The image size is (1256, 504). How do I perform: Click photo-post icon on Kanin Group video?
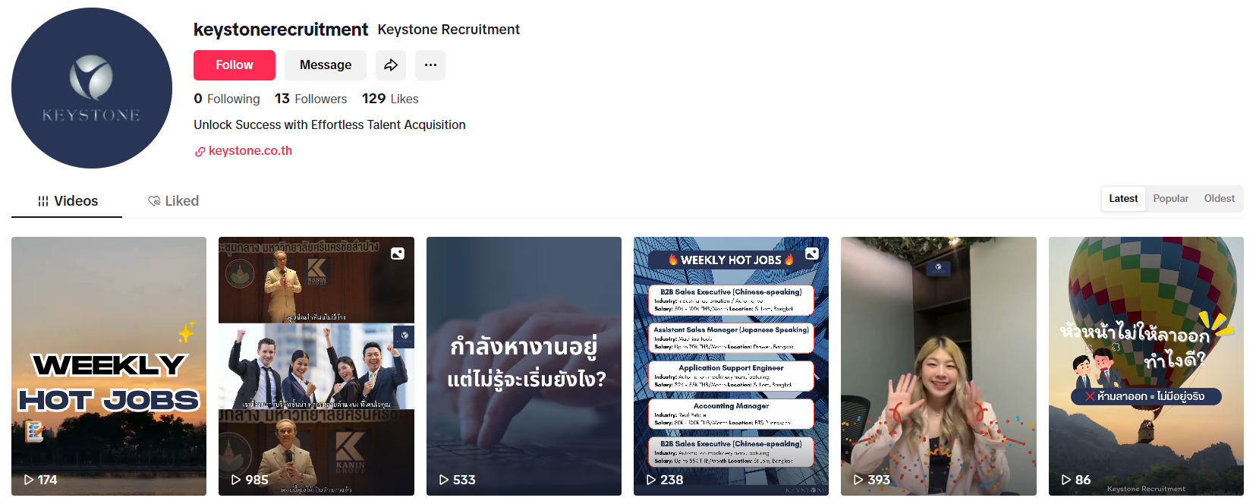pyautogui.click(x=398, y=254)
